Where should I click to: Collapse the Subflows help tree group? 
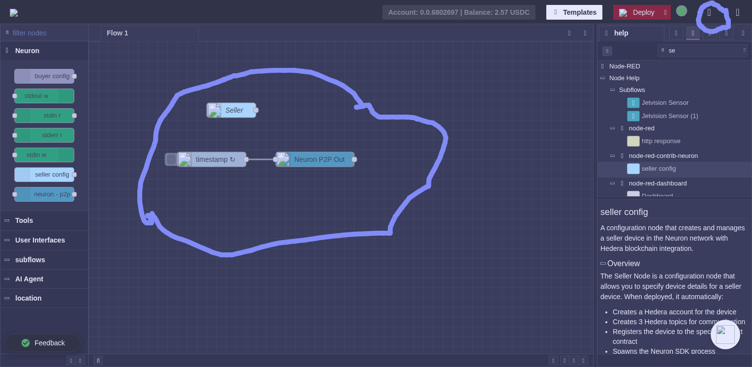[612, 90]
